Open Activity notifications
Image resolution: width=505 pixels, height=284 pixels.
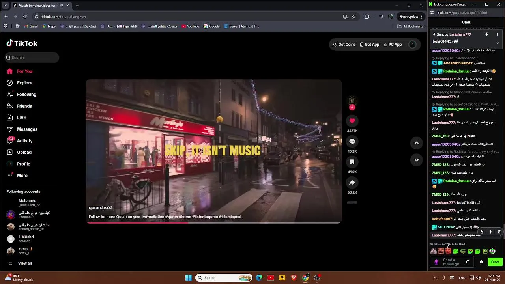click(19, 141)
